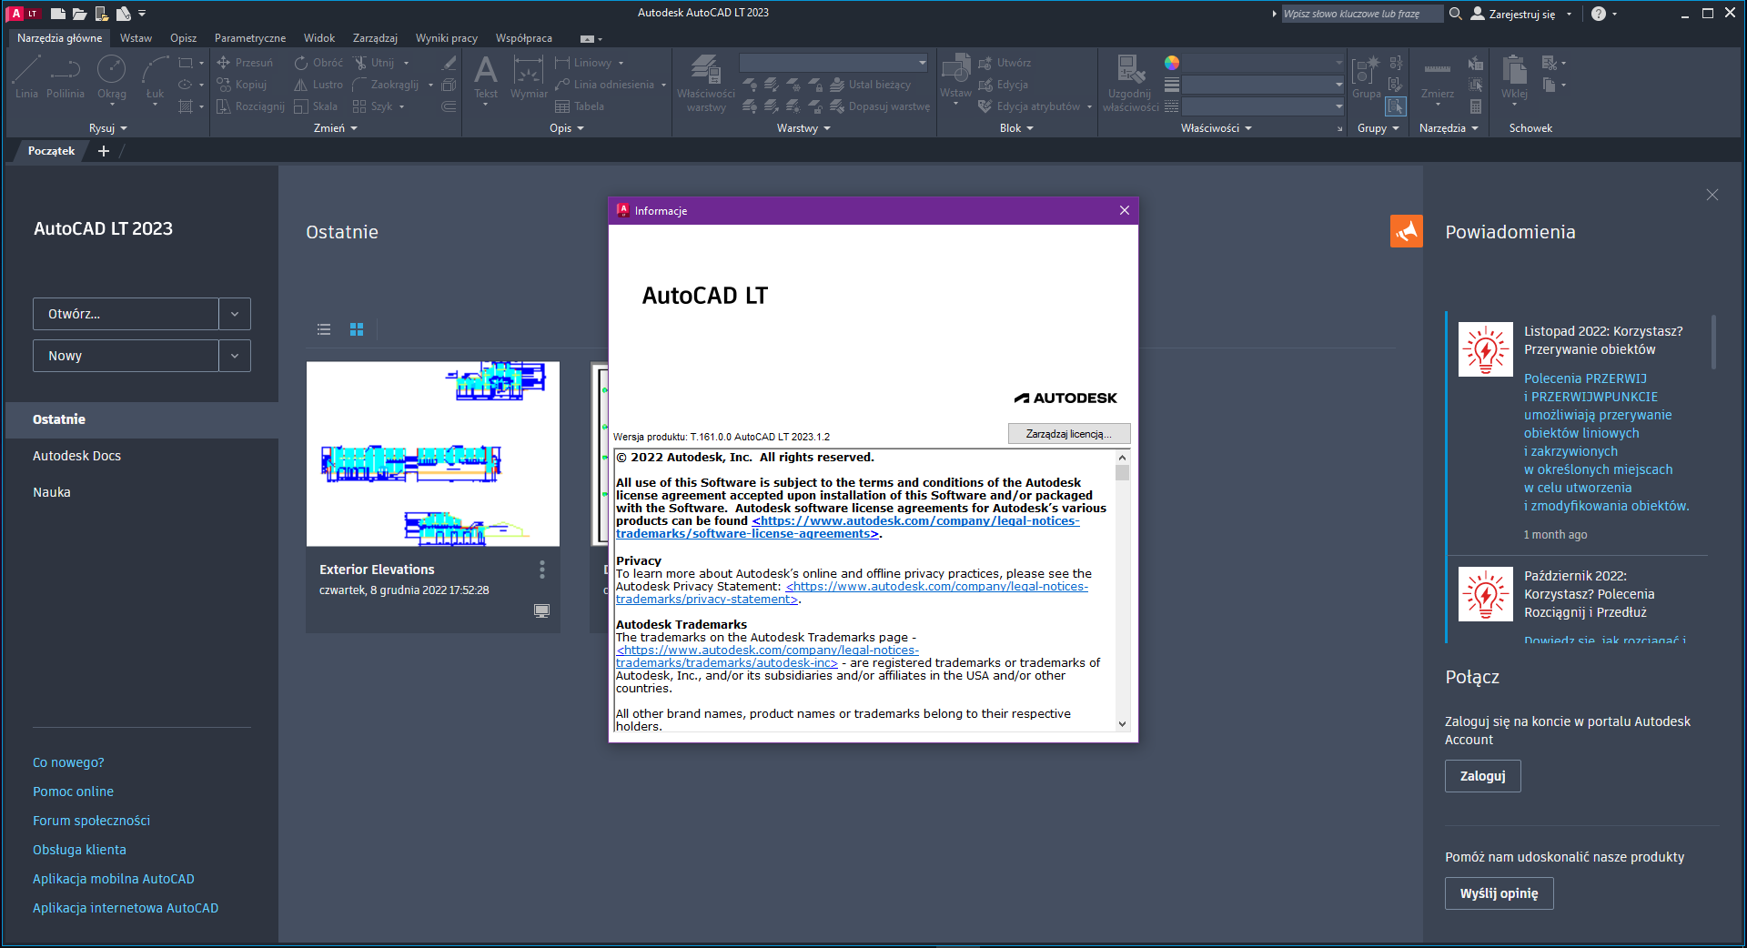The image size is (1747, 948).
Task: Select the Okrąg circle tool
Action: (112, 76)
